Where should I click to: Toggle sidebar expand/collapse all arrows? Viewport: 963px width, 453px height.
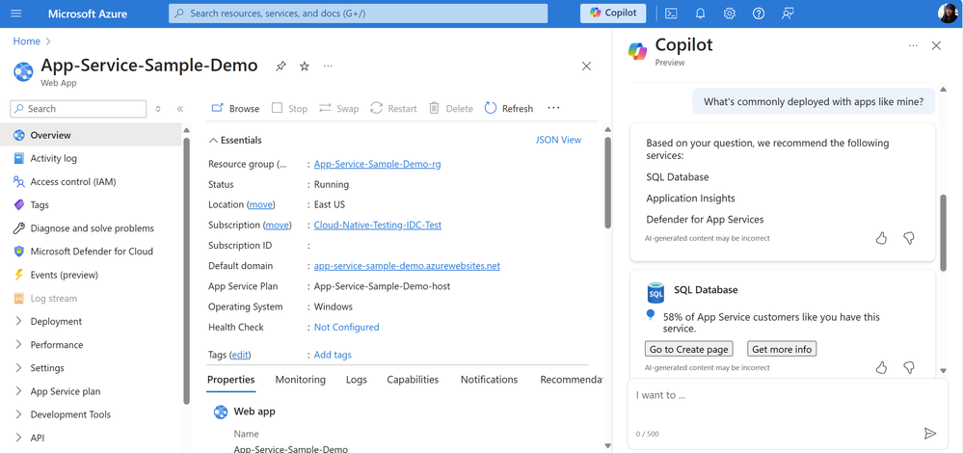(158, 109)
